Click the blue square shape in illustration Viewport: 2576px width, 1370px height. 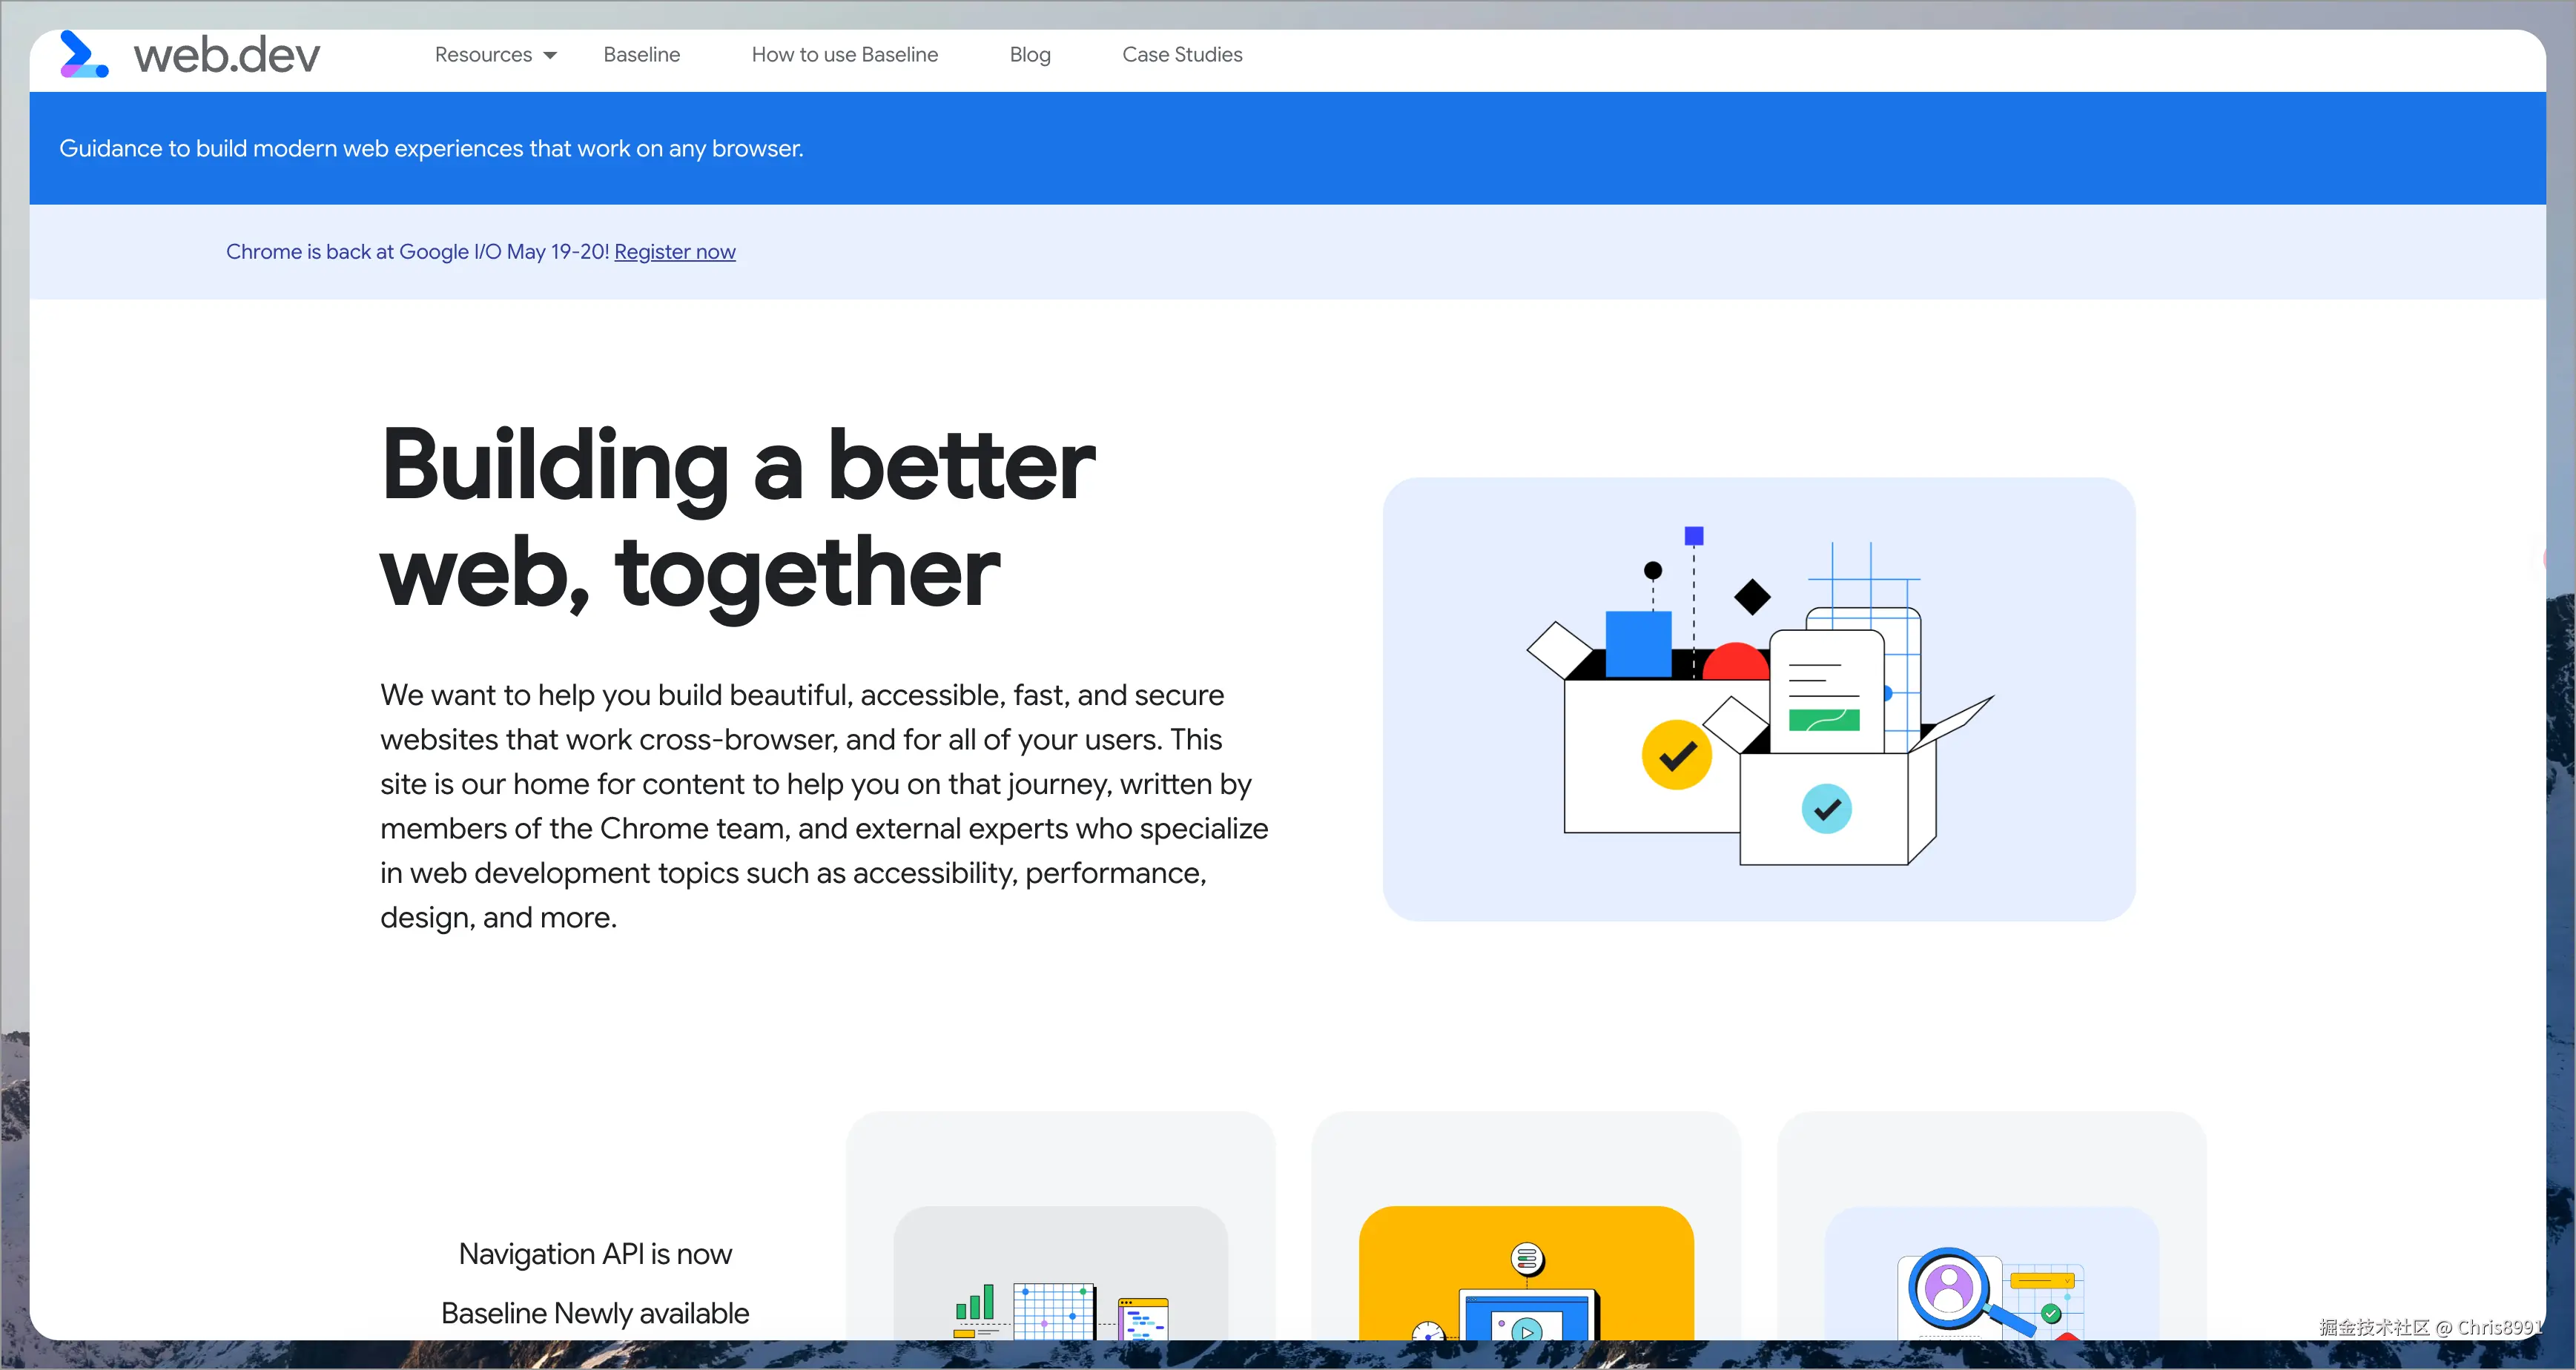1637,644
